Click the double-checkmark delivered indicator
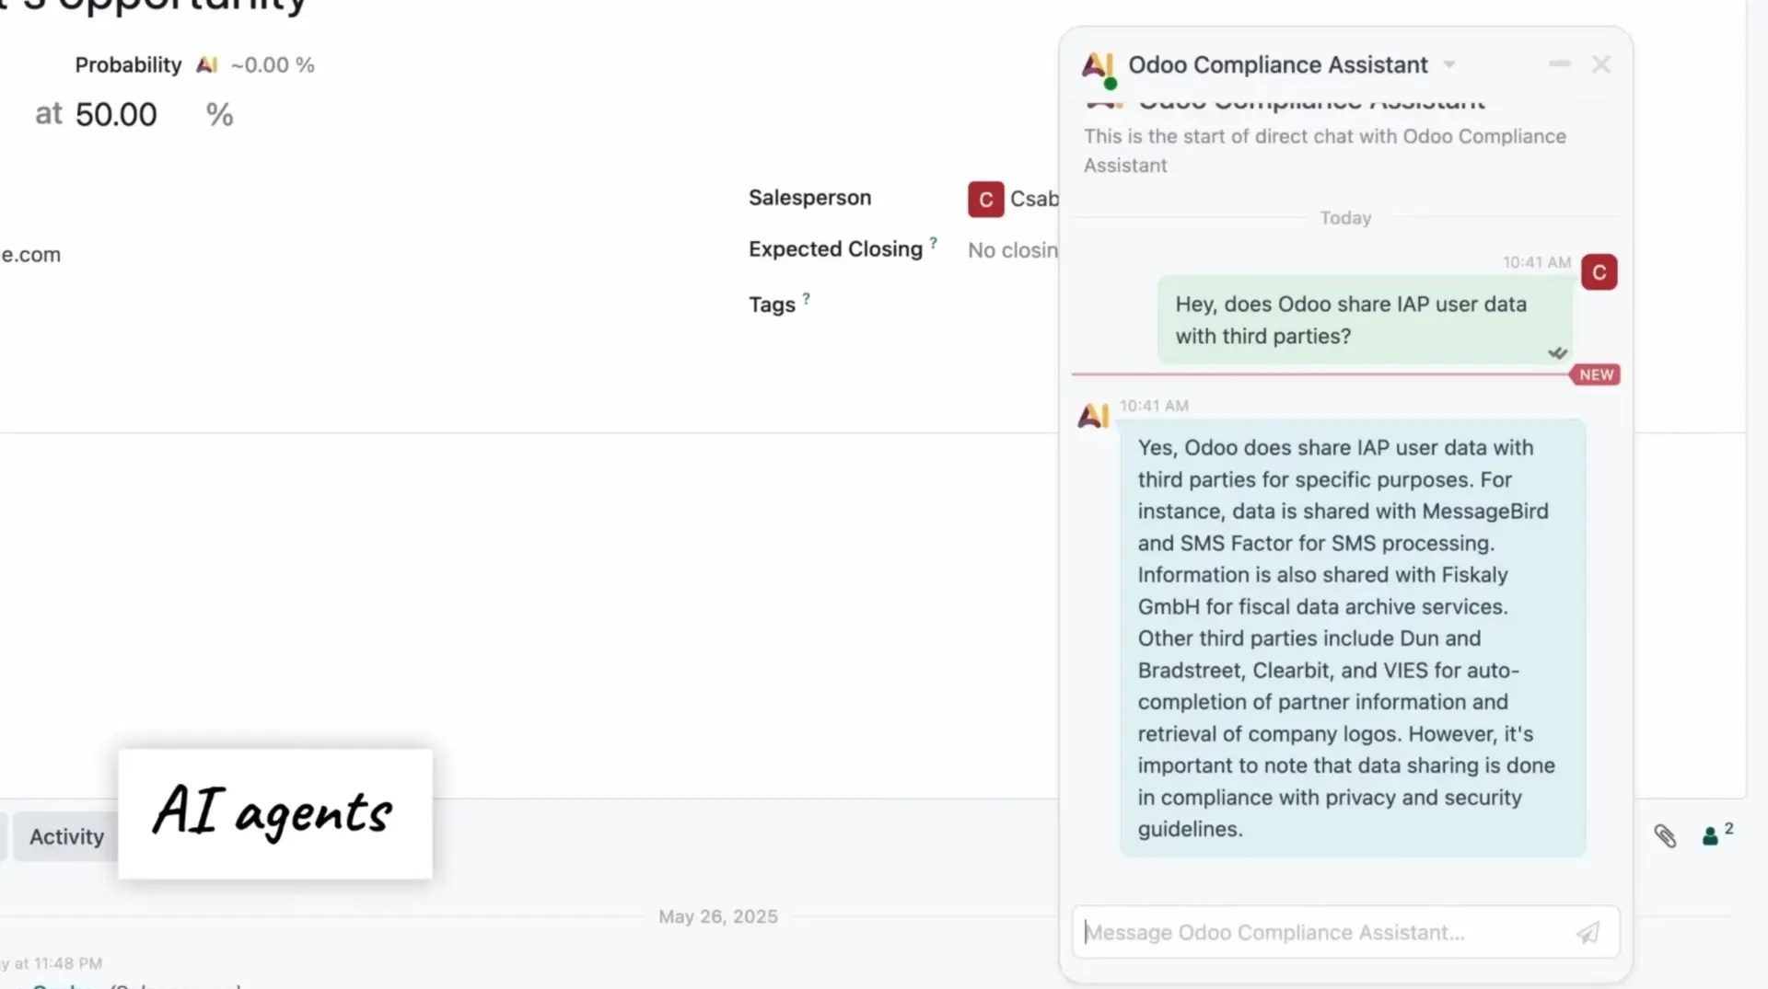The height and width of the screenshot is (989, 1768). tap(1557, 352)
